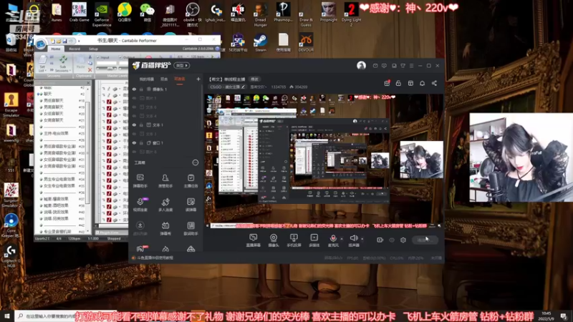Toggle the Input checkbox in Cantabile
573x322 pixels.
click(98, 57)
